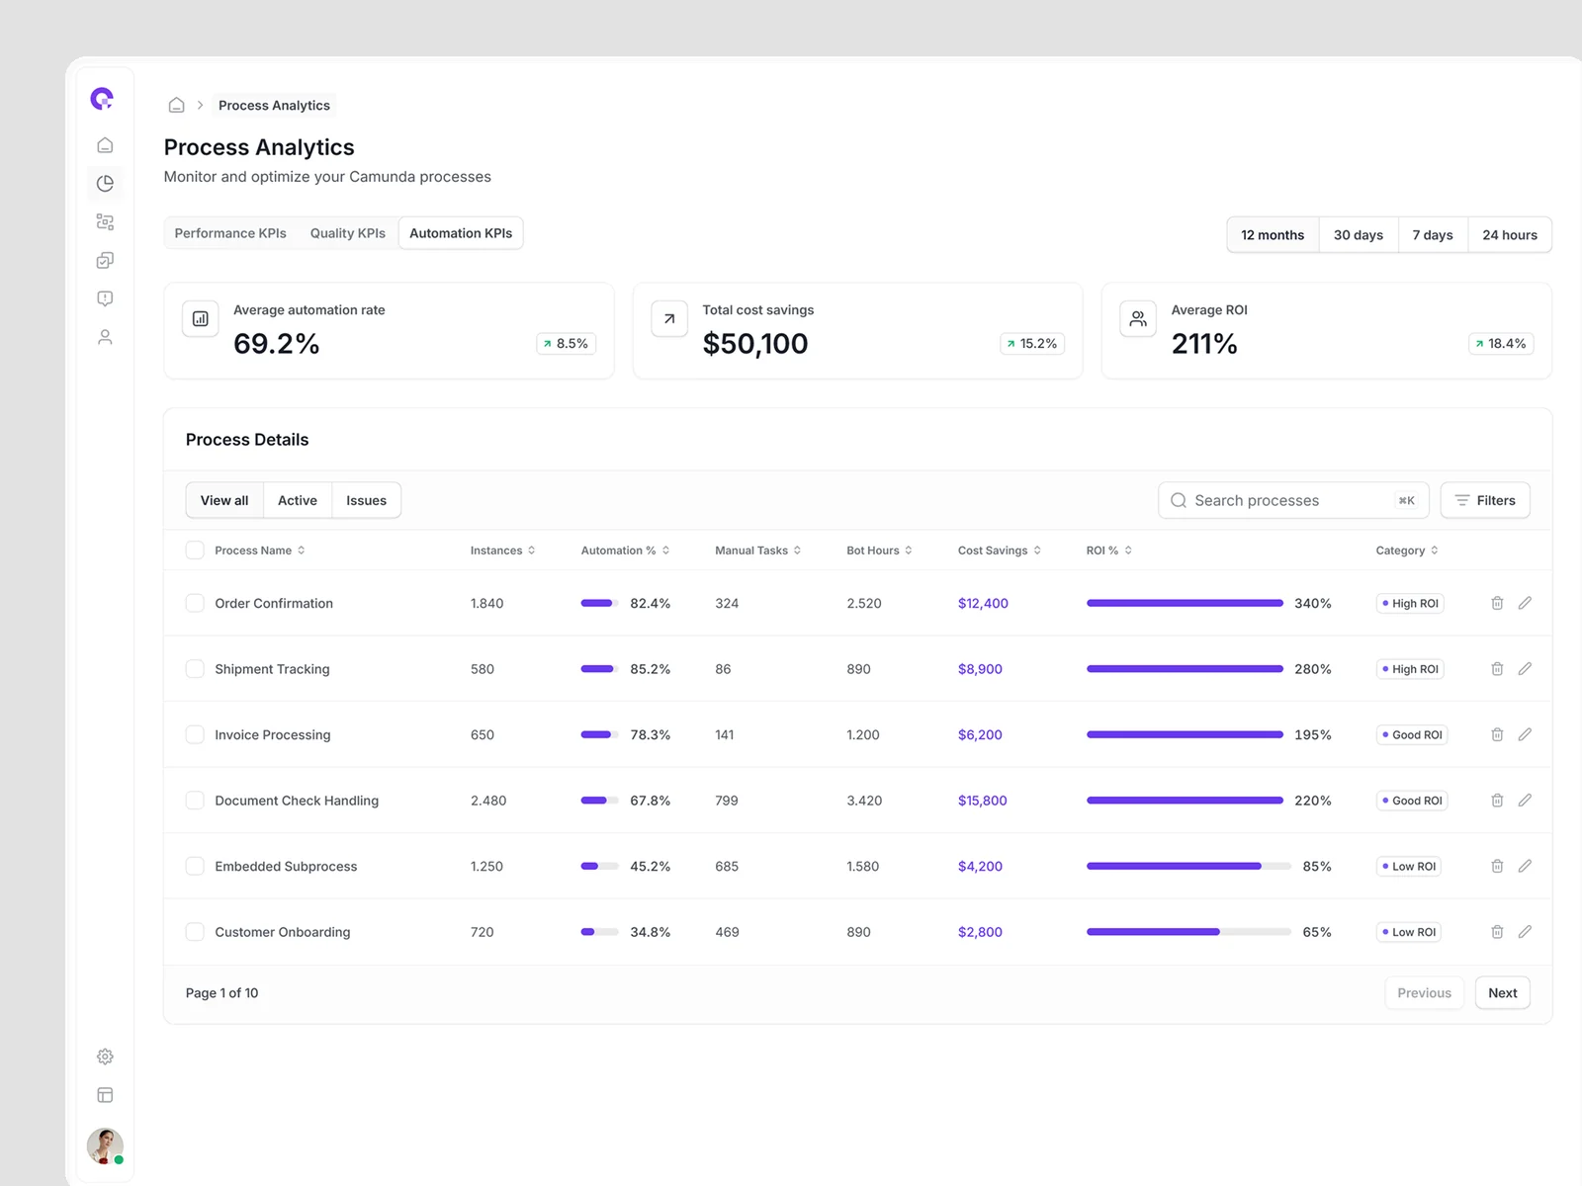The image size is (1582, 1186).
Task: Tick the Customer Onboarding checkbox
Action: (195, 932)
